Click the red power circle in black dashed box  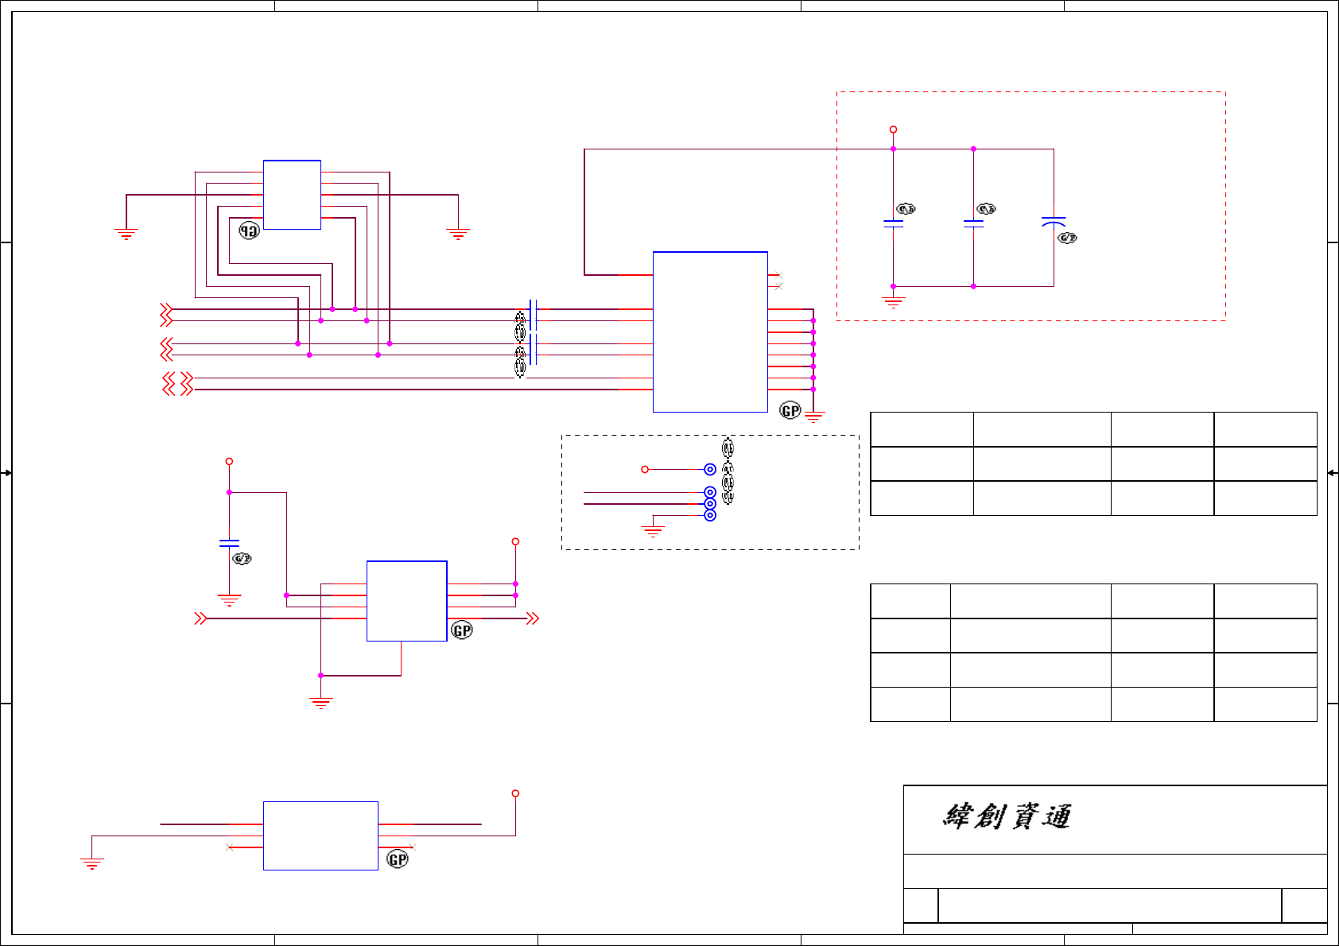point(645,470)
